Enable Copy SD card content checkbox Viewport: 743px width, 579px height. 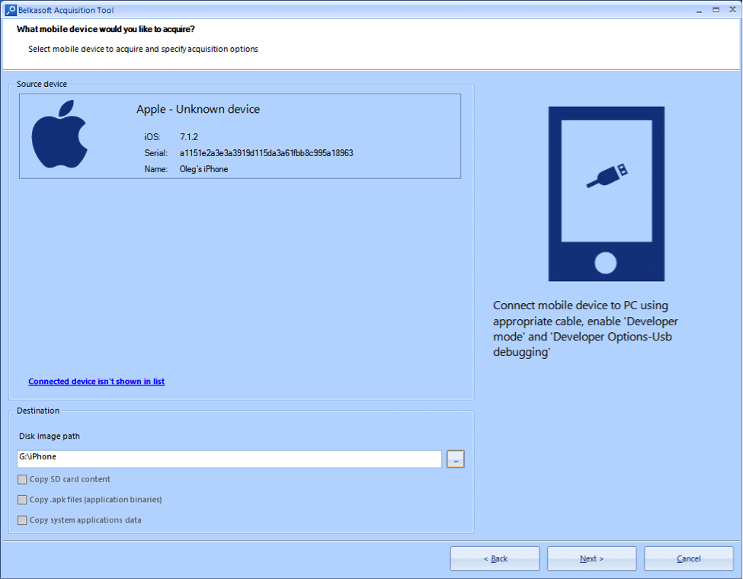(x=22, y=479)
